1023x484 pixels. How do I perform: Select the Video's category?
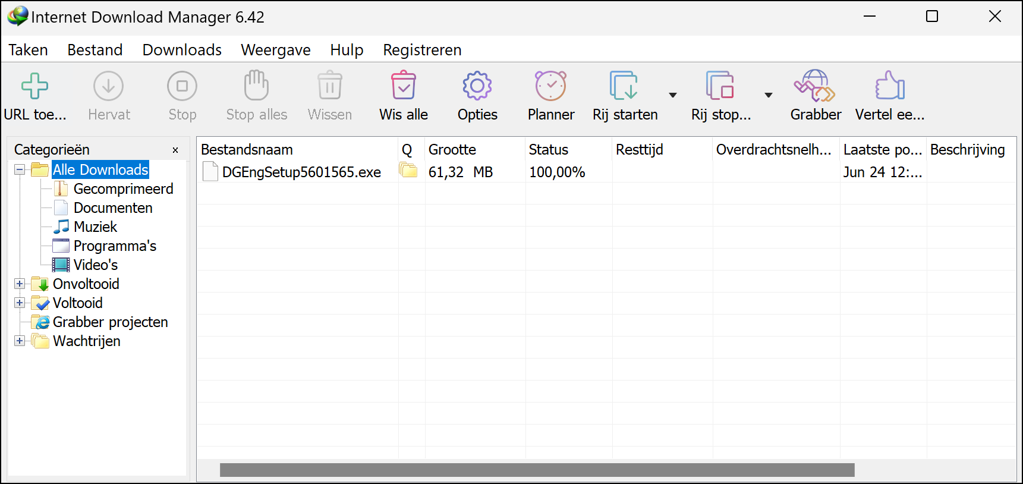point(95,265)
